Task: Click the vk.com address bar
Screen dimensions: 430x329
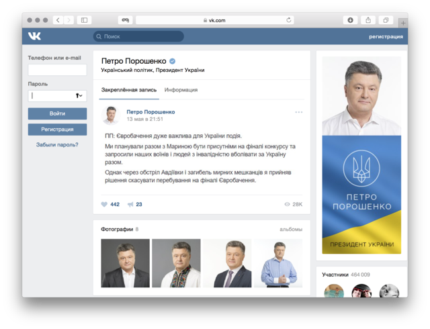Action: click(215, 20)
